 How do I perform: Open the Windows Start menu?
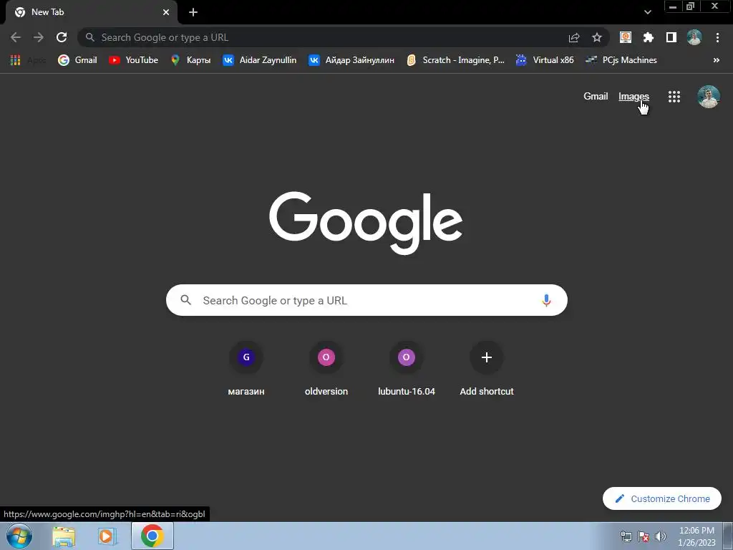[19, 536]
